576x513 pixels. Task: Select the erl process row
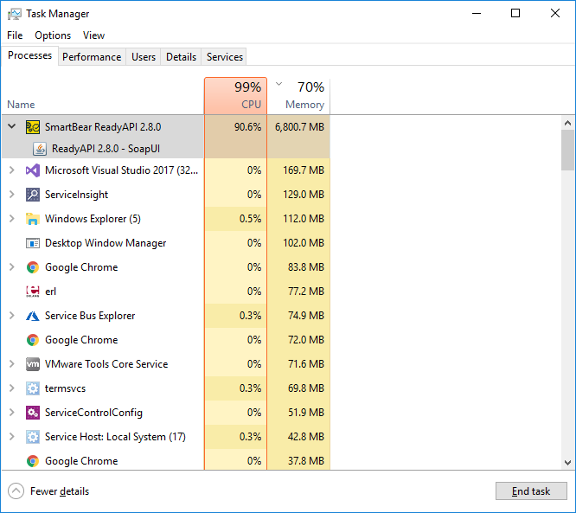(x=166, y=292)
